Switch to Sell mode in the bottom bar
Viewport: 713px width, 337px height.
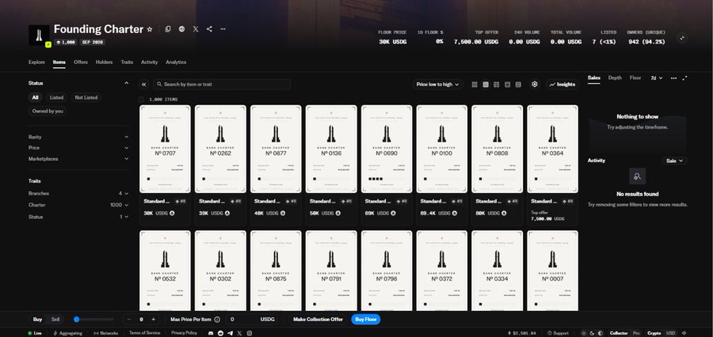click(55, 320)
